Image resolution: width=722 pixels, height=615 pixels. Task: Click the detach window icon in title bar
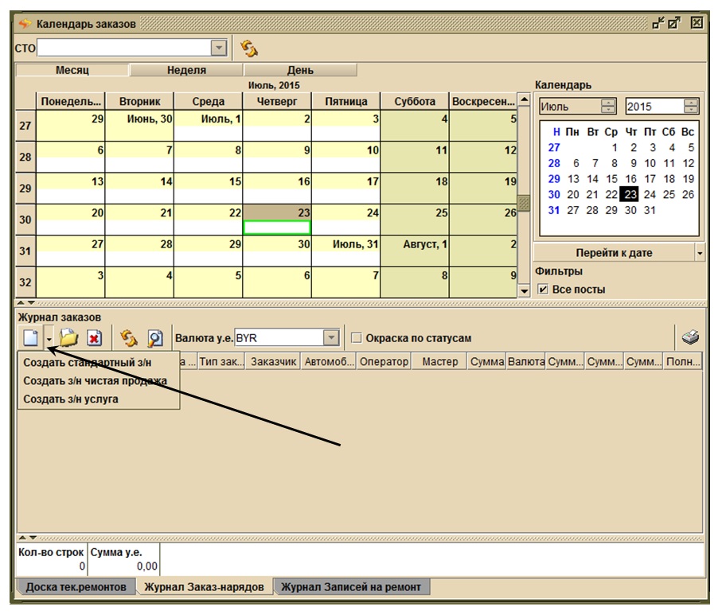click(x=658, y=23)
